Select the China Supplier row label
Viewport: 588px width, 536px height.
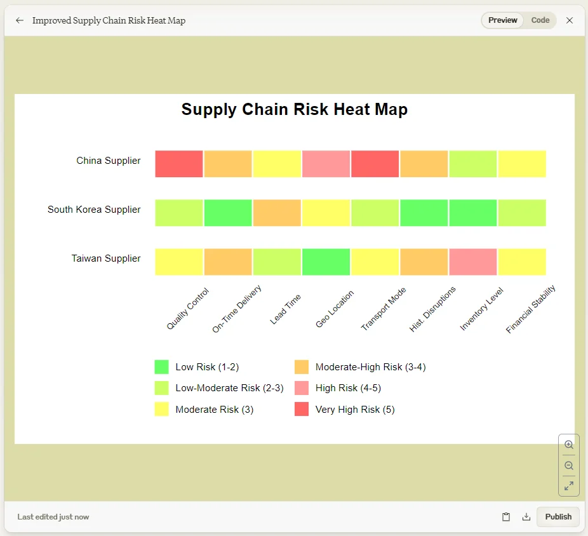coord(109,161)
